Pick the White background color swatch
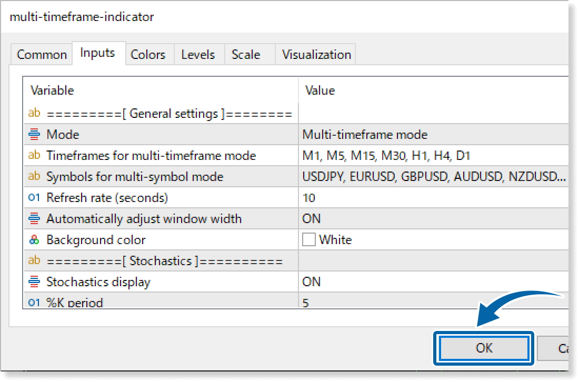The image size is (579, 382). pos(308,239)
